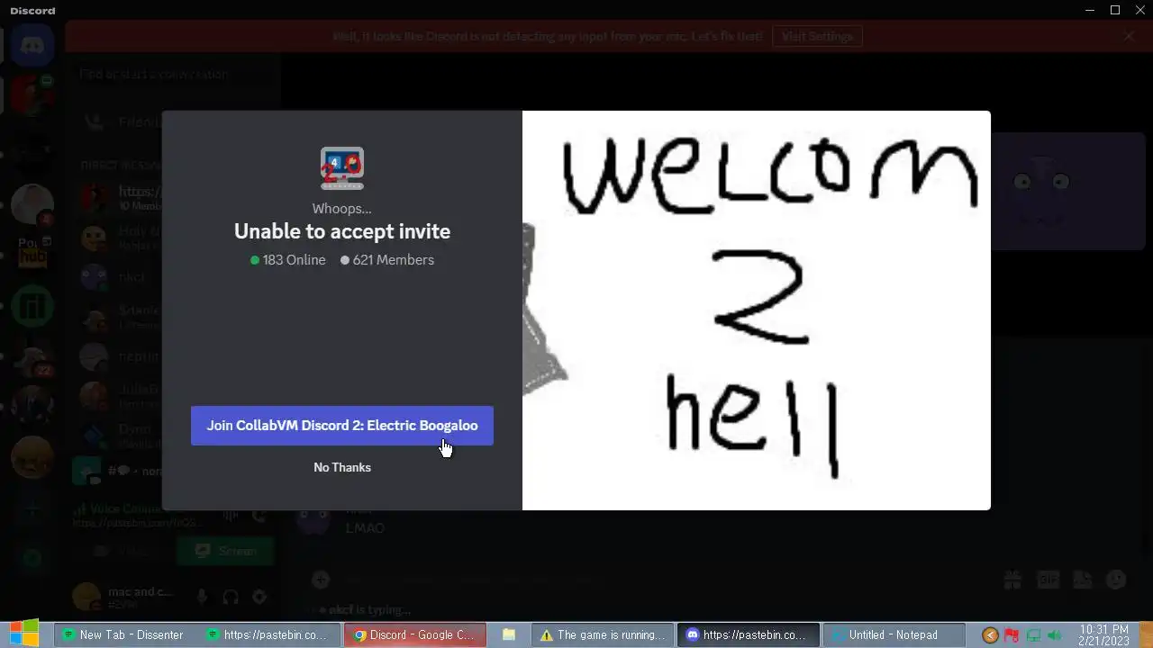1153x648 pixels.
Task: Click the Visit Settings button in banner
Action: click(x=818, y=37)
